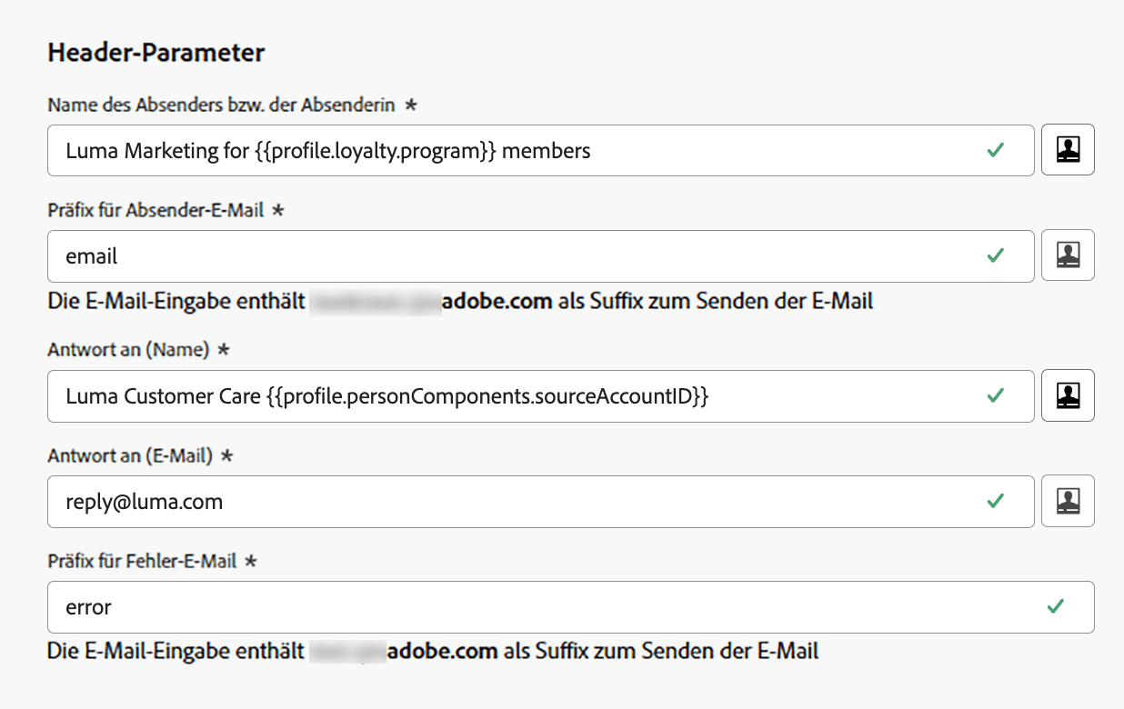Open personalization for Antwort an (Name)
Viewport: 1124px width, 709px height.
[x=1068, y=395]
